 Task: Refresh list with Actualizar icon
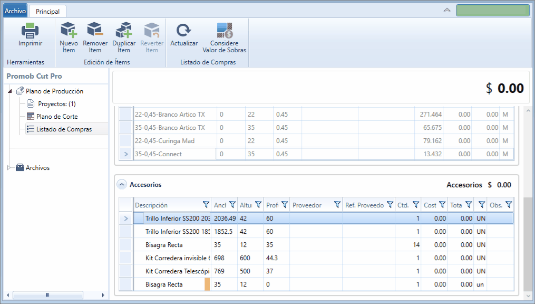click(183, 30)
